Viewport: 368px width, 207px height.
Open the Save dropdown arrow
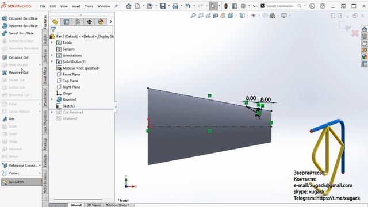click(x=168, y=6)
